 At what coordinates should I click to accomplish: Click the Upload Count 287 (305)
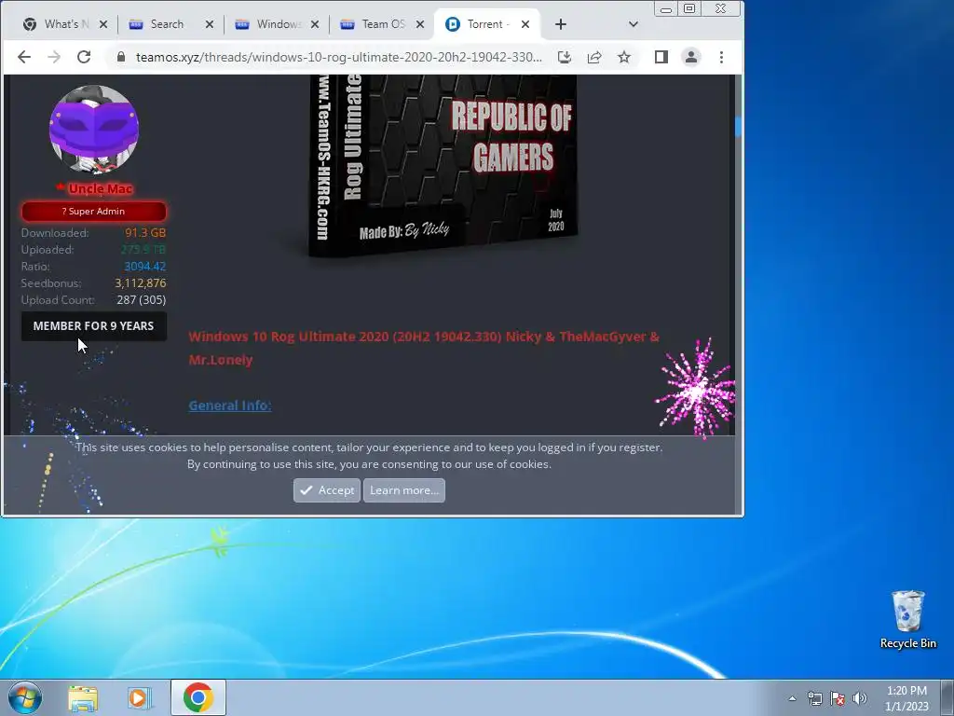(x=142, y=299)
